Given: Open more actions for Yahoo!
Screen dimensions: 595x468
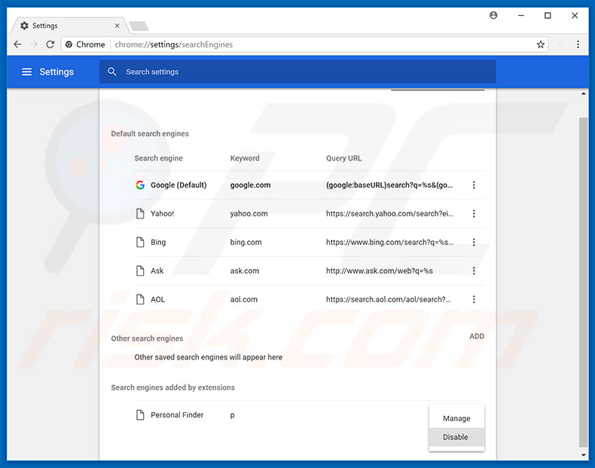Looking at the screenshot, I should pyautogui.click(x=474, y=213).
